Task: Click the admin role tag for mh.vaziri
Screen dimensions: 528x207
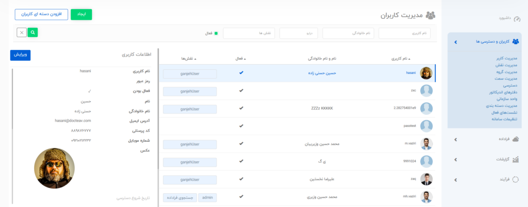Action: tap(207, 198)
